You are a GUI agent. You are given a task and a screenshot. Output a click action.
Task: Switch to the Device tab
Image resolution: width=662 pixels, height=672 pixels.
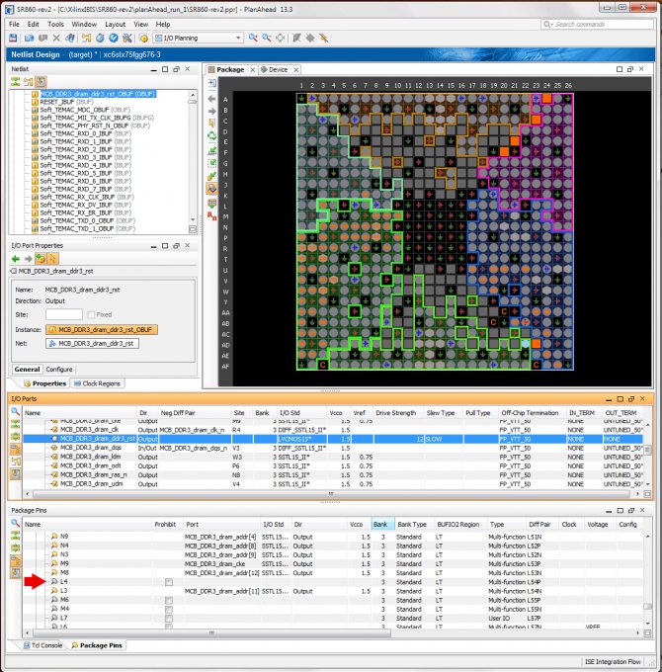click(x=278, y=69)
